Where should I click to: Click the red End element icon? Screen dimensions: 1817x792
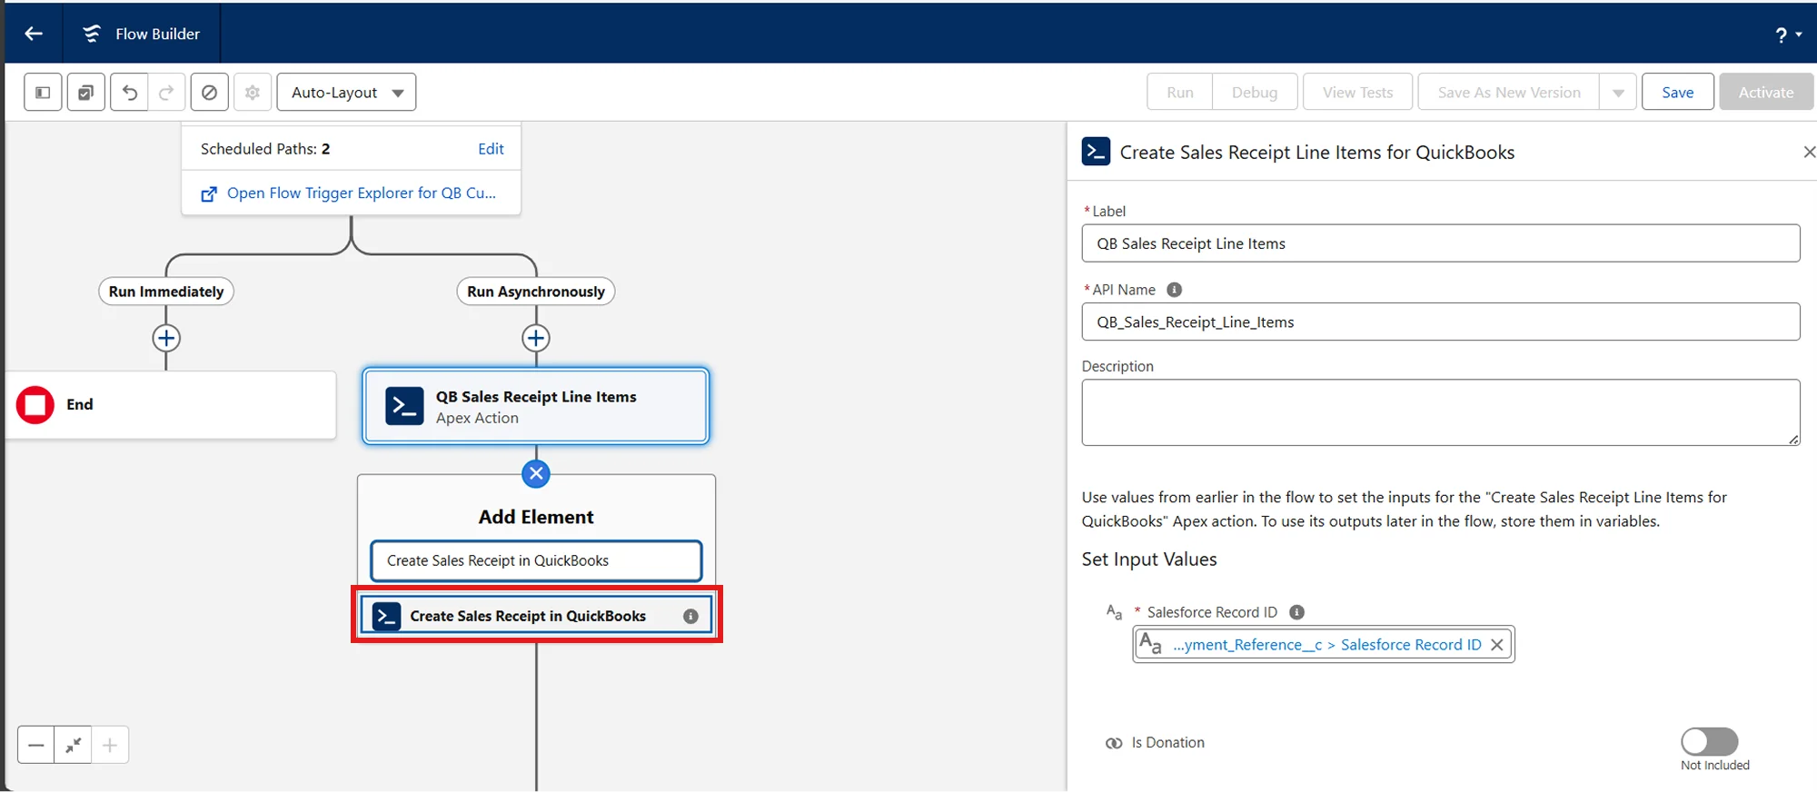click(35, 404)
